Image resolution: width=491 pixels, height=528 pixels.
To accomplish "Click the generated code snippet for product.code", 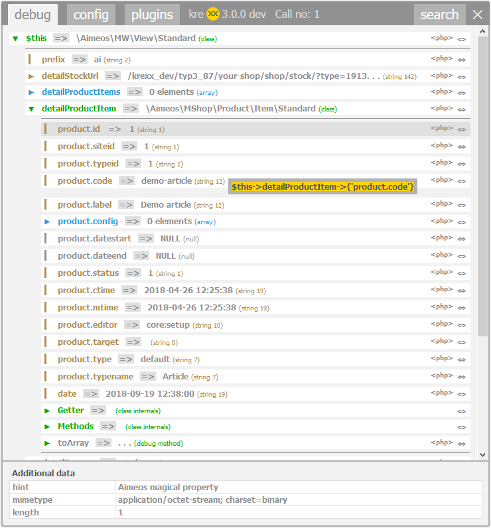I will 322,187.
